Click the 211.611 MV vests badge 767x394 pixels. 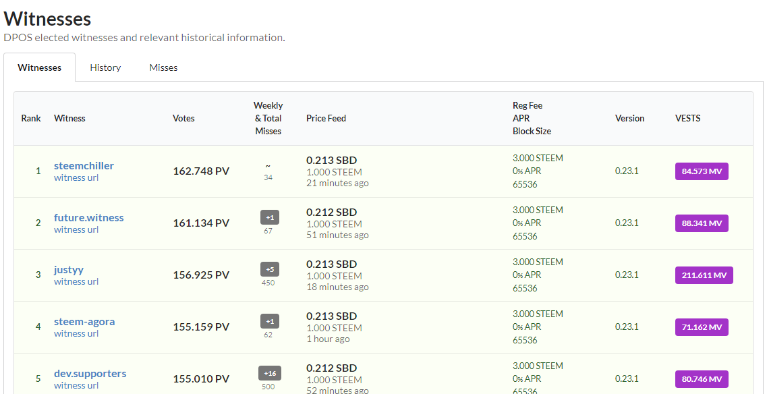(x=704, y=275)
